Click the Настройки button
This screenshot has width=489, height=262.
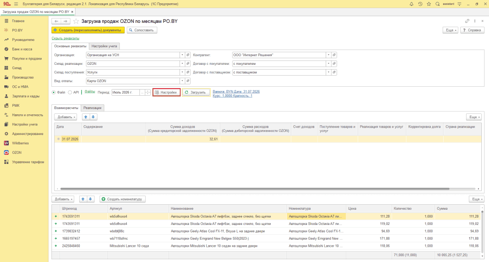pyautogui.click(x=167, y=92)
